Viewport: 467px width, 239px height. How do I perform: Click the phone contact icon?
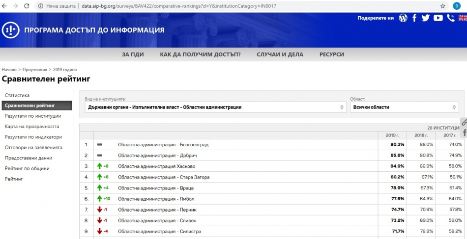coord(450,18)
